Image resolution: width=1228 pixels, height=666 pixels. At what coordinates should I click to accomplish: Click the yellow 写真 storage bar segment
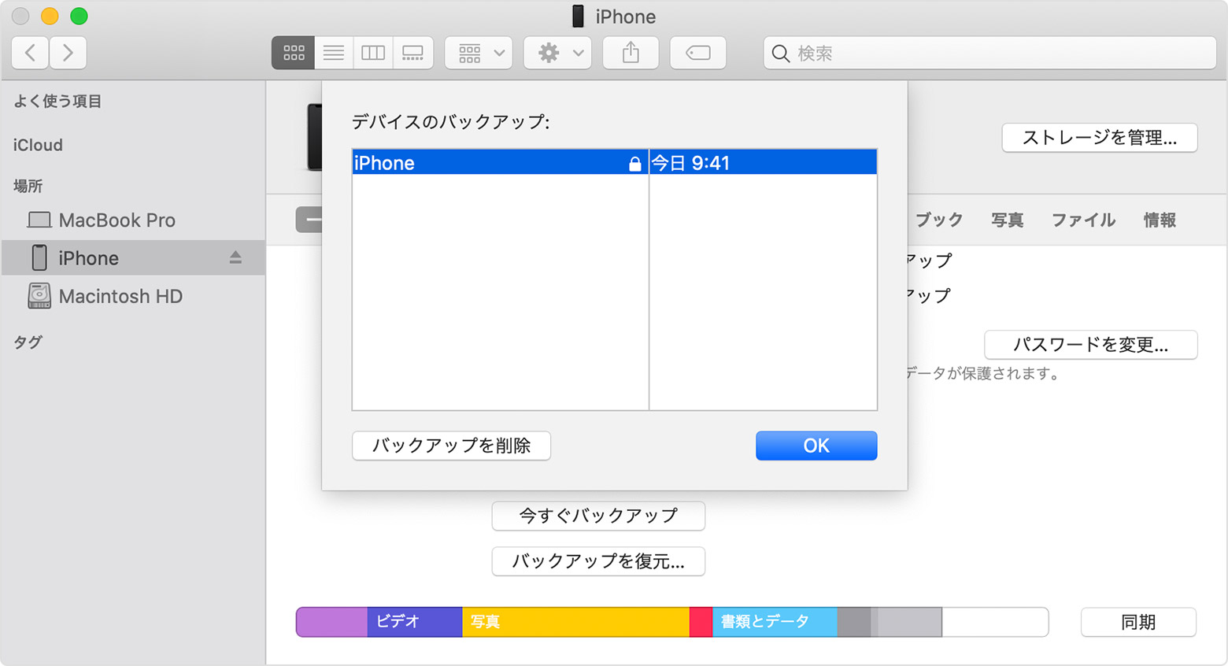click(575, 621)
